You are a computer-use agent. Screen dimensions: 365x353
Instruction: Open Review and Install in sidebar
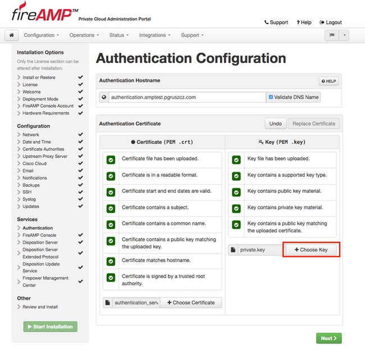pyautogui.click(x=40, y=306)
